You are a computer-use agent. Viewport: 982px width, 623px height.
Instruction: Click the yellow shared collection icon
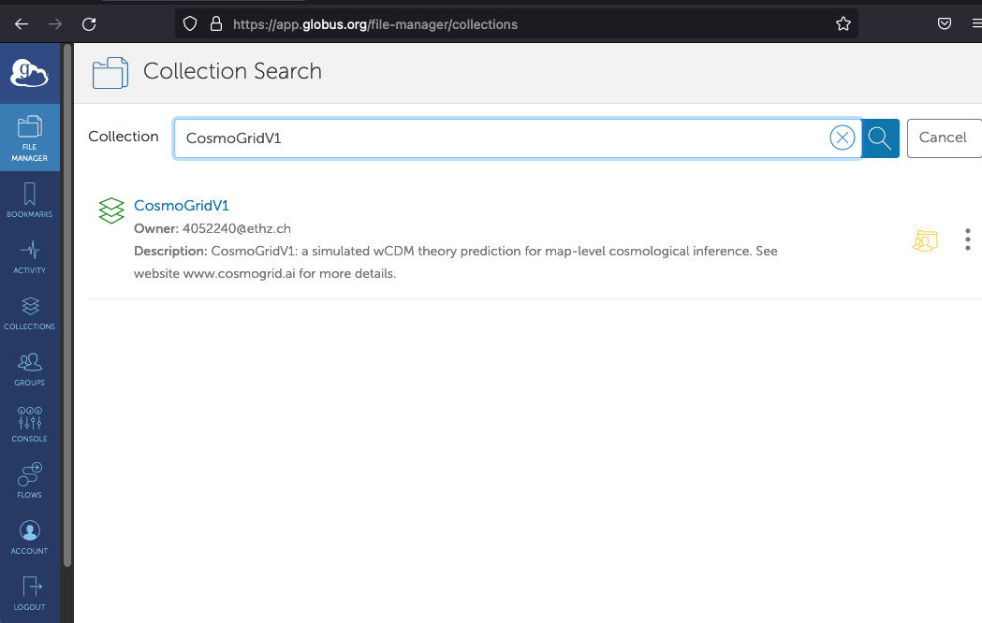point(925,240)
